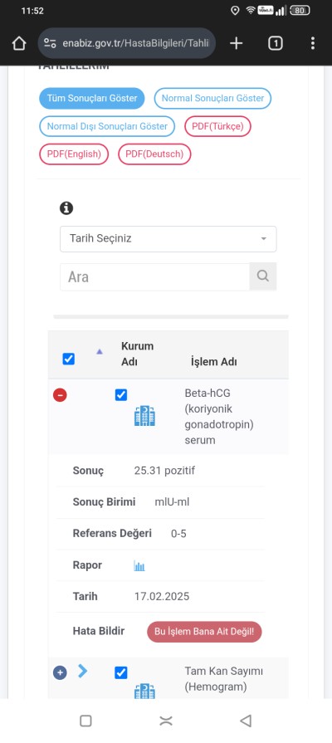Viewport: 332px width, 743px height.
Task: Open a new tab with plus icon
Action: (236, 44)
